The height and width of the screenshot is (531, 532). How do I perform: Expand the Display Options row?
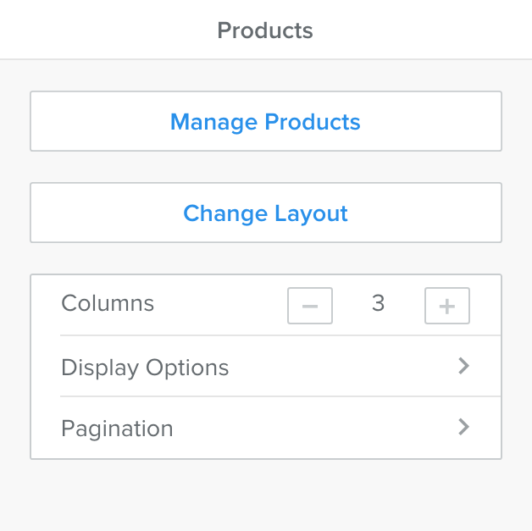click(266, 367)
